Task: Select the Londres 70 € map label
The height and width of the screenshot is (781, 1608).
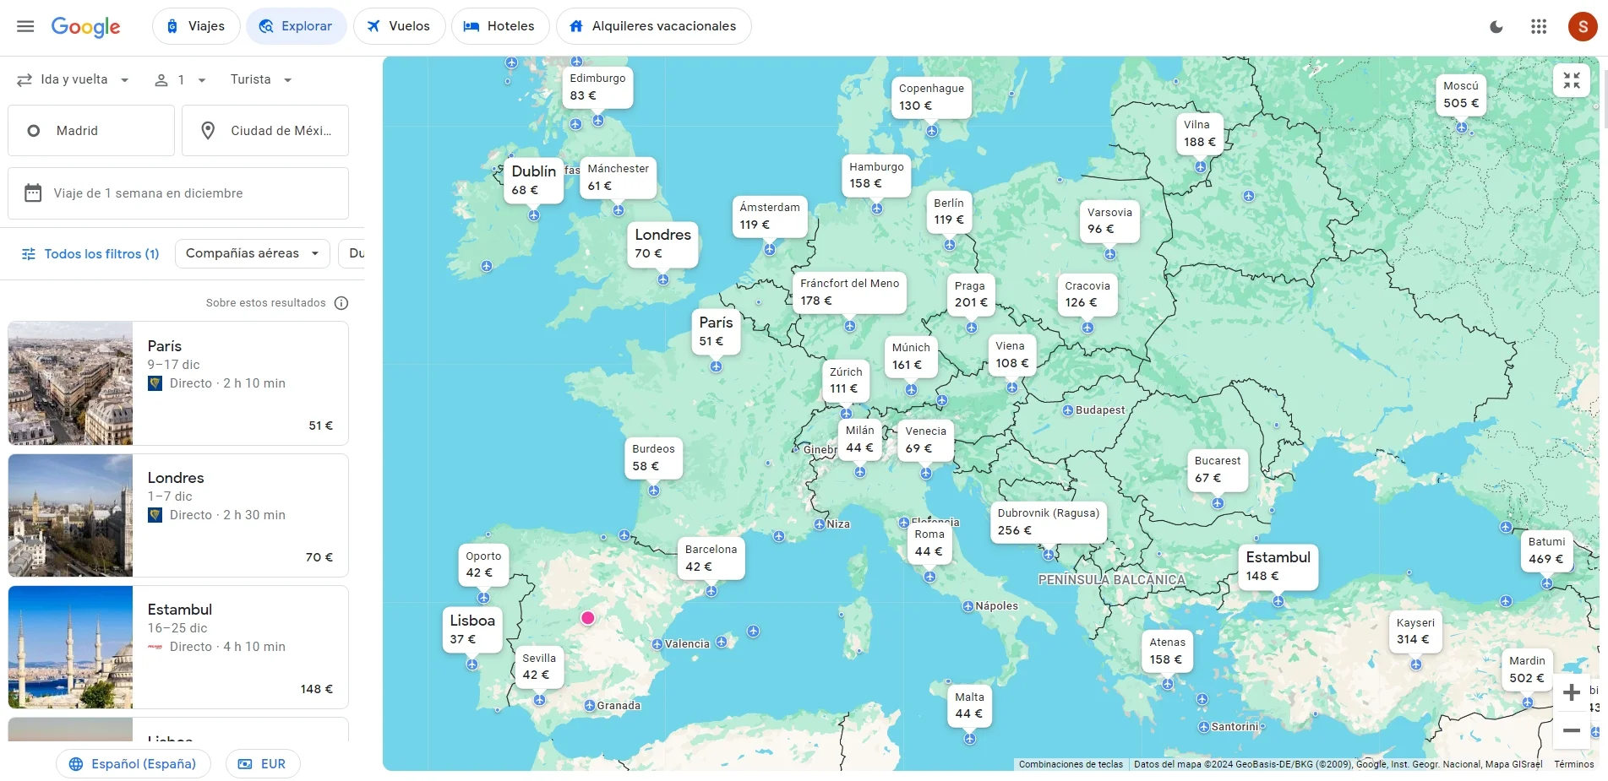Action: 662,244
